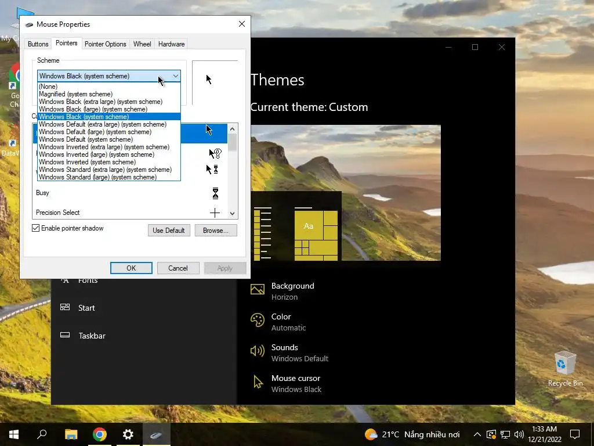This screenshot has height=446, width=594.
Task: Pick Windows Black (extra large) scheme
Action: 109,102
